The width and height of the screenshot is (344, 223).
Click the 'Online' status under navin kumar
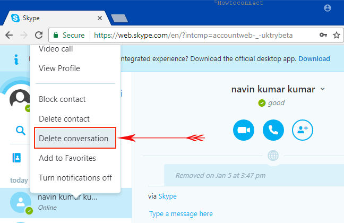pyautogui.click(x=47, y=208)
